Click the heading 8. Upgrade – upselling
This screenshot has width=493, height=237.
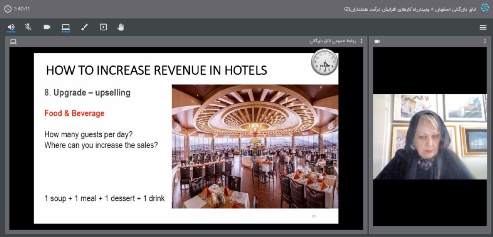[87, 93]
